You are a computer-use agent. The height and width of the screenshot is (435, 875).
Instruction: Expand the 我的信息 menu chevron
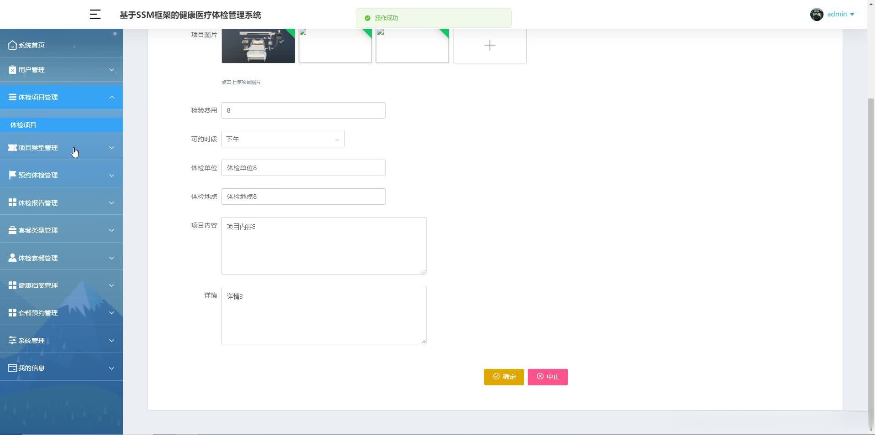112,368
